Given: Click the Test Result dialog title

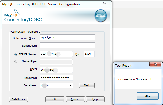Looking at the screenshot, I should pyautogui.click(x=123, y=65).
